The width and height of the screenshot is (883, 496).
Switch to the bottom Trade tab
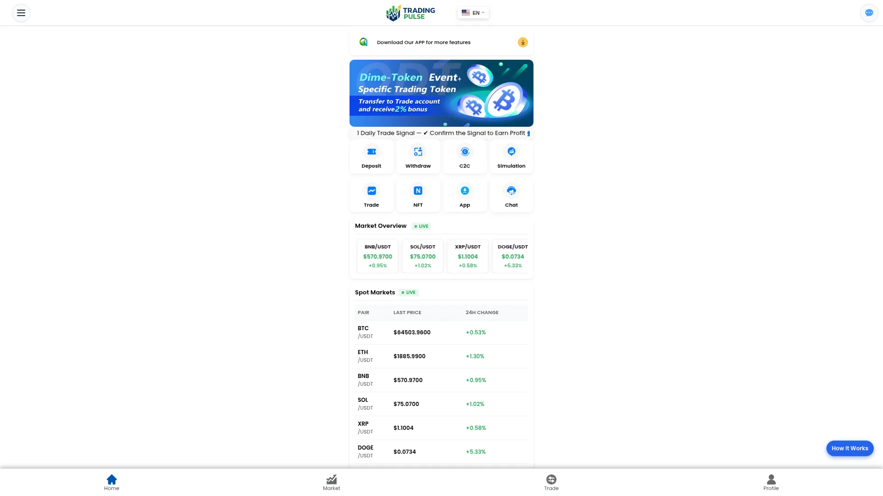[551, 483]
